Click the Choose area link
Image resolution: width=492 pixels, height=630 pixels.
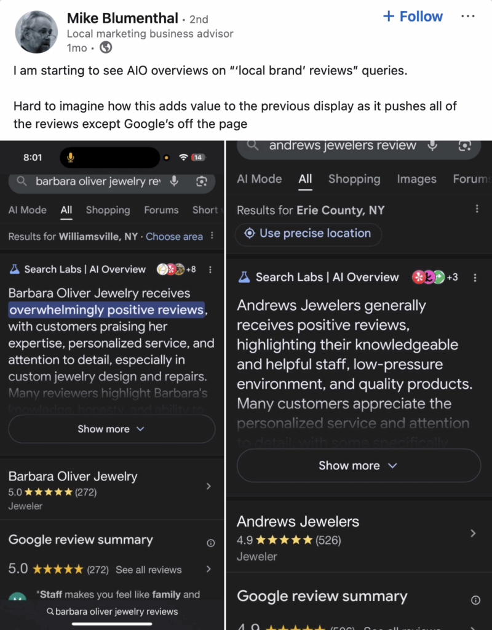174,236
